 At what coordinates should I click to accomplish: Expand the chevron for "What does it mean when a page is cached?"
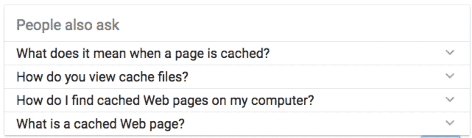click(450, 52)
